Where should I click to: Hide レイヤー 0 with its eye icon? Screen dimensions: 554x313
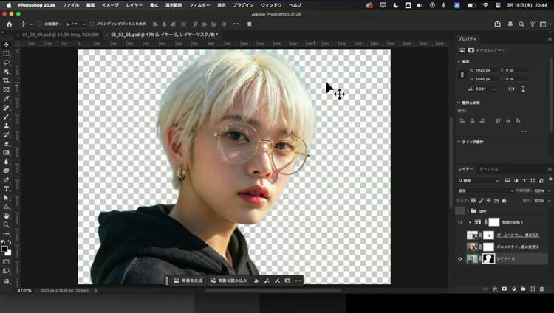pos(460,258)
